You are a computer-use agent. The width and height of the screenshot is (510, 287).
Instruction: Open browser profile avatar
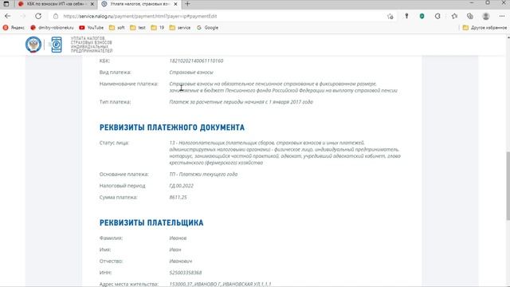pos(486,16)
